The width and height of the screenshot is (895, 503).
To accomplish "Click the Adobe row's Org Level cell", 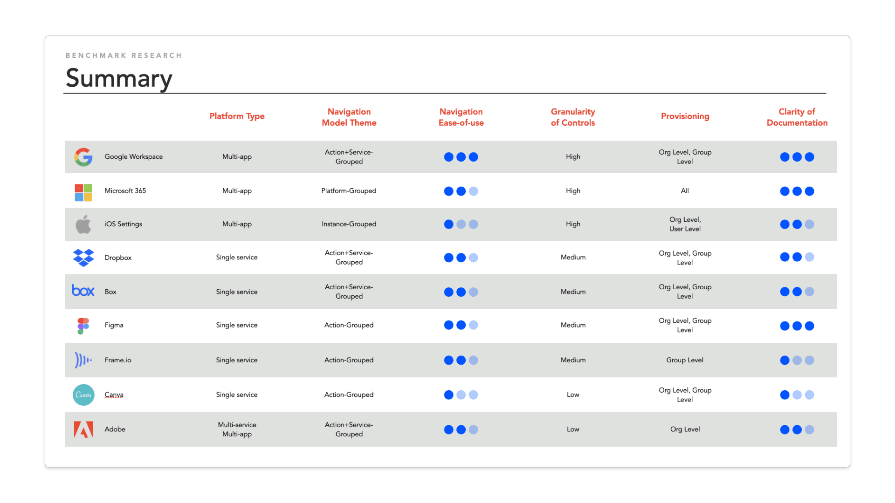I will click(x=685, y=429).
